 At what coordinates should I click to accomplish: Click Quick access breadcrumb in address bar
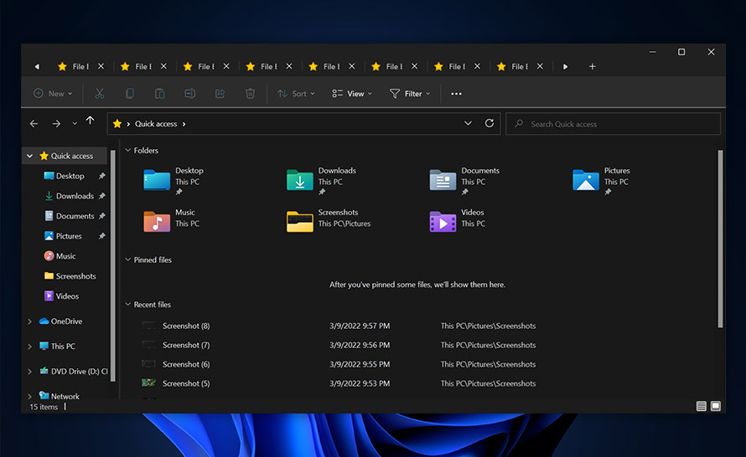pyautogui.click(x=156, y=124)
